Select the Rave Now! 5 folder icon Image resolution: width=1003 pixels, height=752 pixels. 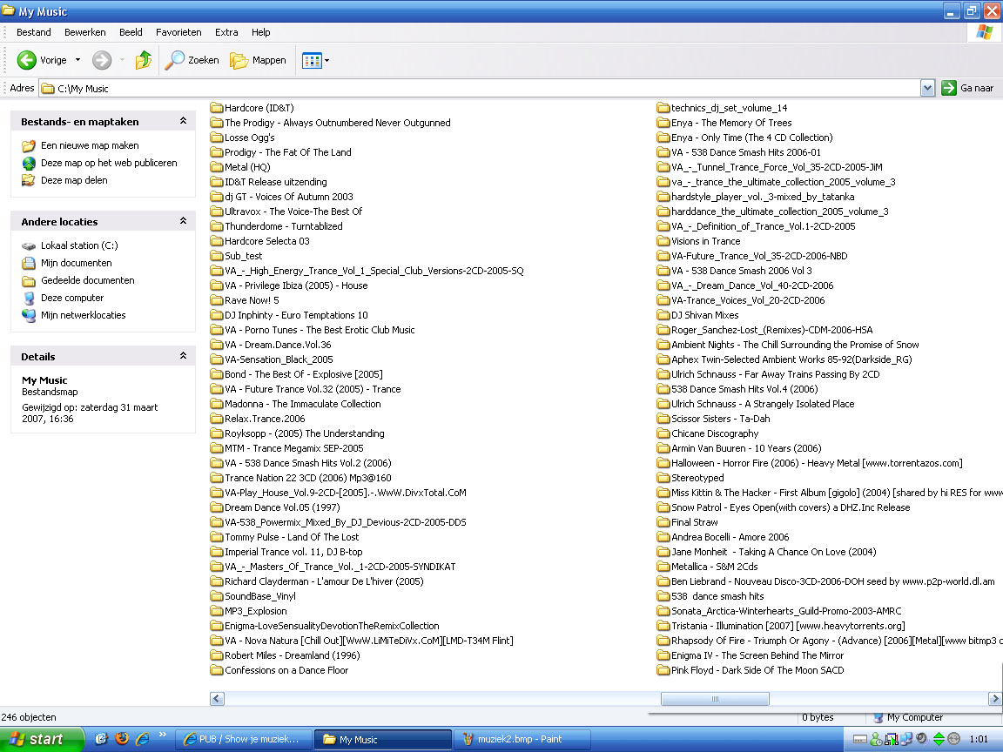click(216, 300)
